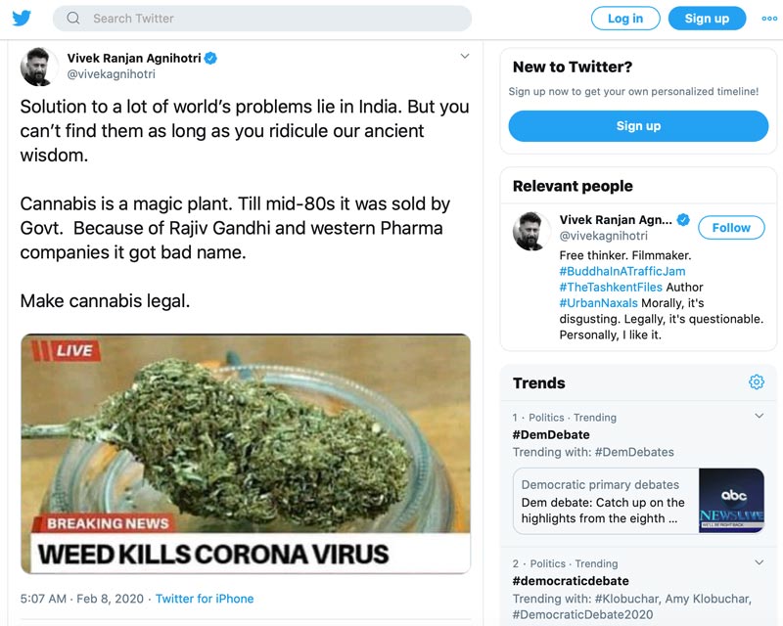Open the Twitter for iPhone link
This screenshot has width=783, height=626.
pyautogui.click(x=205, y=599)
